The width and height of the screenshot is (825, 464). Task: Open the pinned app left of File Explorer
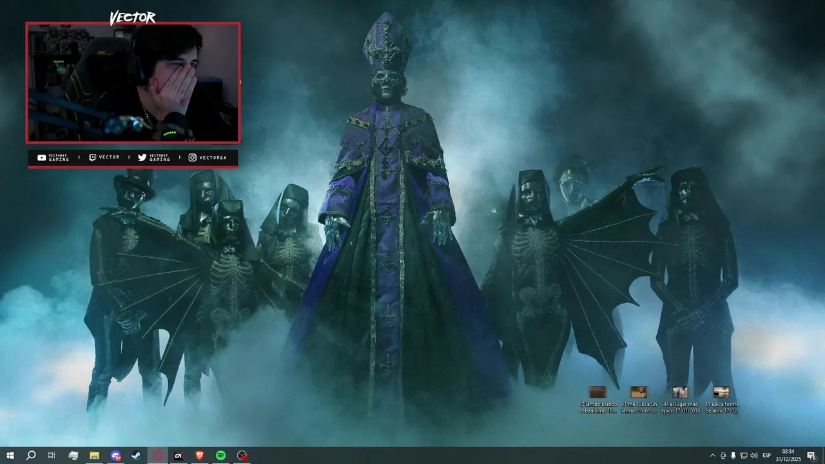(73, 456)
